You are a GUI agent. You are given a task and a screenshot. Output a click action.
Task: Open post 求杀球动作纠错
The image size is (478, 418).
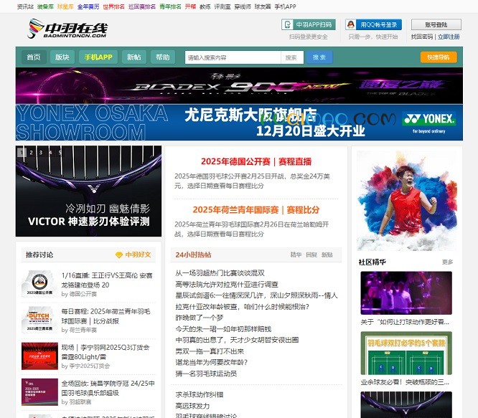point(200,395)
